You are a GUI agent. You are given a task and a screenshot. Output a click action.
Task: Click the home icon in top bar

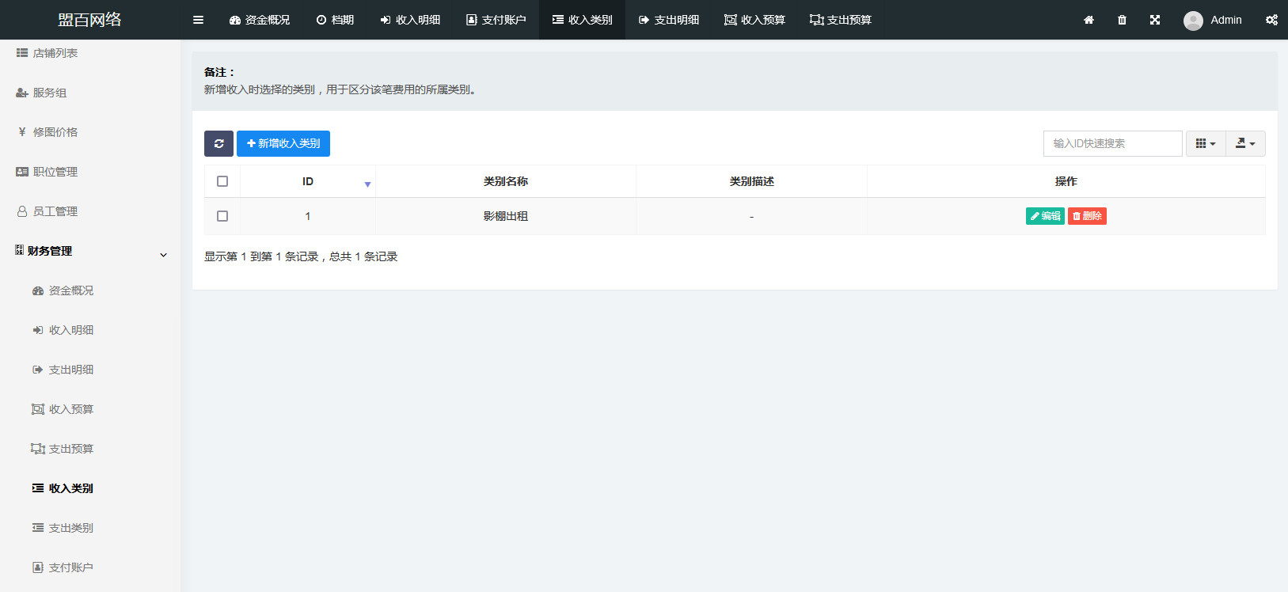(x=1089, y=20)
